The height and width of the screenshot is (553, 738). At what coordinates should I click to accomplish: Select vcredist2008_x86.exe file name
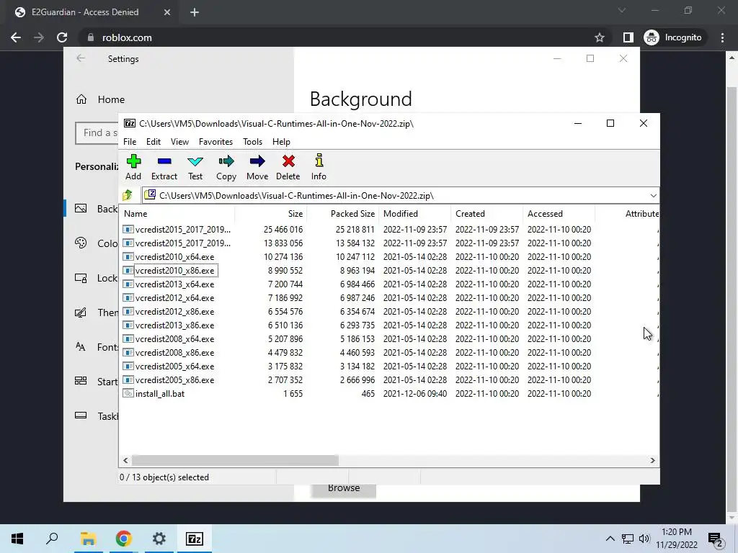pos(174,353)
